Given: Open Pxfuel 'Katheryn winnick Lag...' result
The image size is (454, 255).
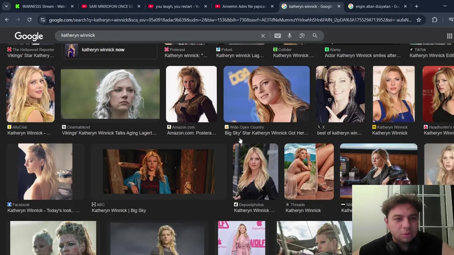Looking at the screenshot, I should (240, 55).
